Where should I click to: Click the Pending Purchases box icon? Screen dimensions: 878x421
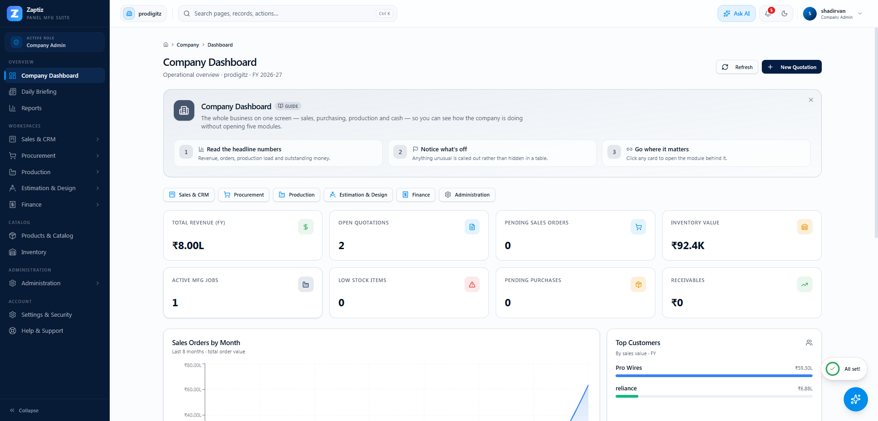[x=638, y=284]
